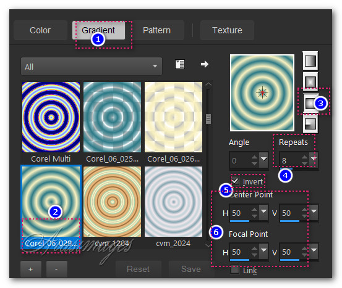The image size is (342, 288).
Task: Select the cvm_1204 gradient thumbnail
Action: (112, 202)
